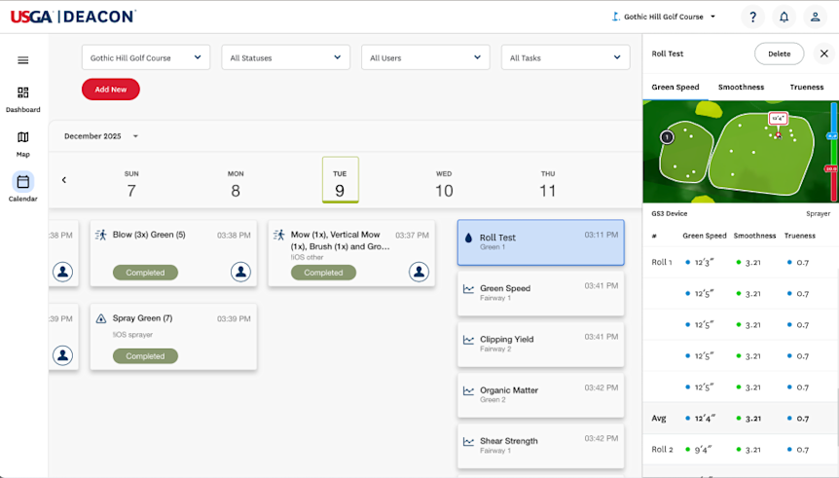Select Monday 8 in the calendar
This screenshot has height=478, width=839.
click(x=236, y=184)
